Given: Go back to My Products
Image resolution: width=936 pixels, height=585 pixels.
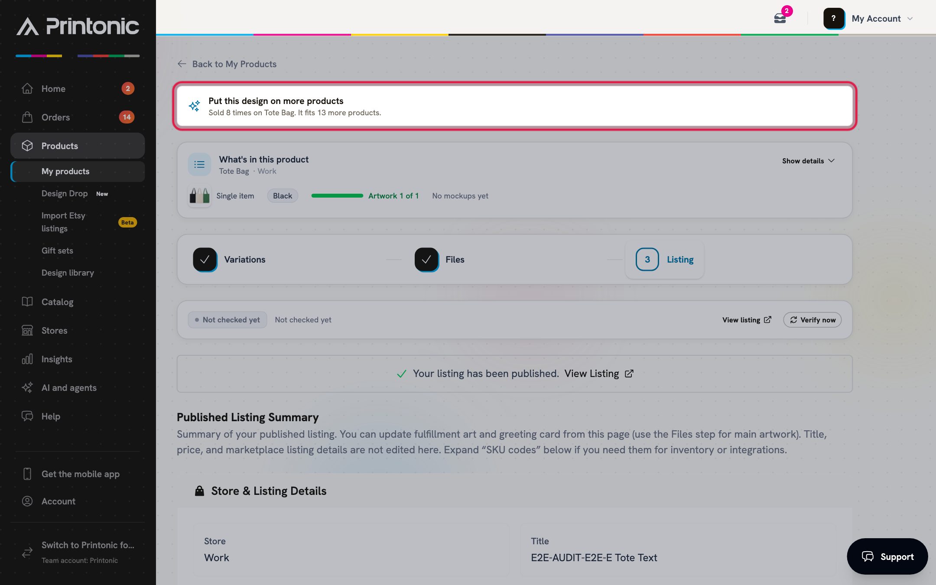Looking at the screenshot, I should pos(227,64).
